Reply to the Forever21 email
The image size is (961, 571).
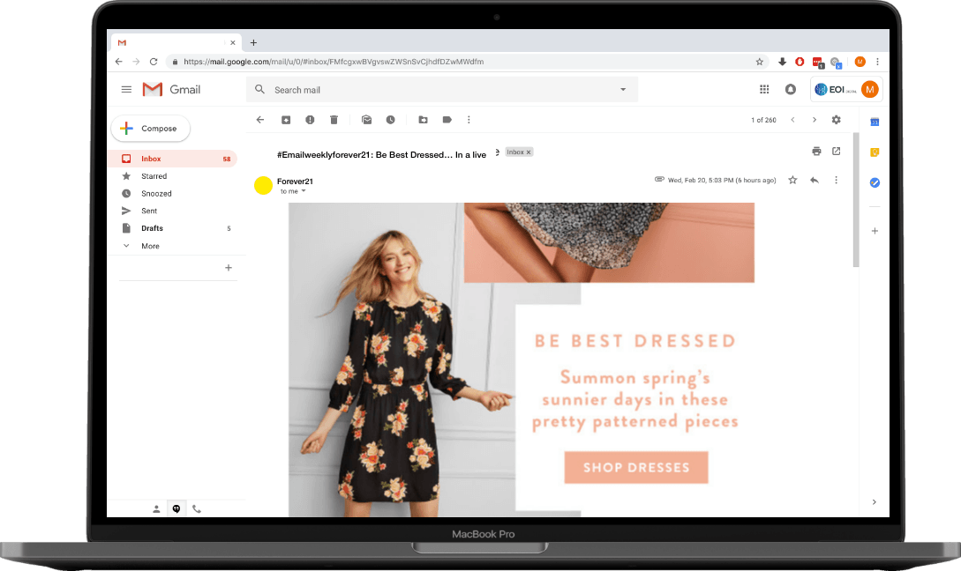coord(814,180)
